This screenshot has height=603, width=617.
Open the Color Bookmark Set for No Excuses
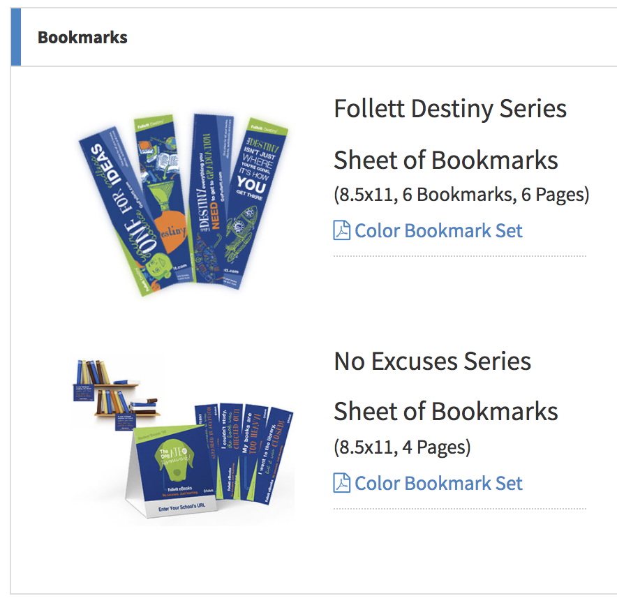[437, 483]
